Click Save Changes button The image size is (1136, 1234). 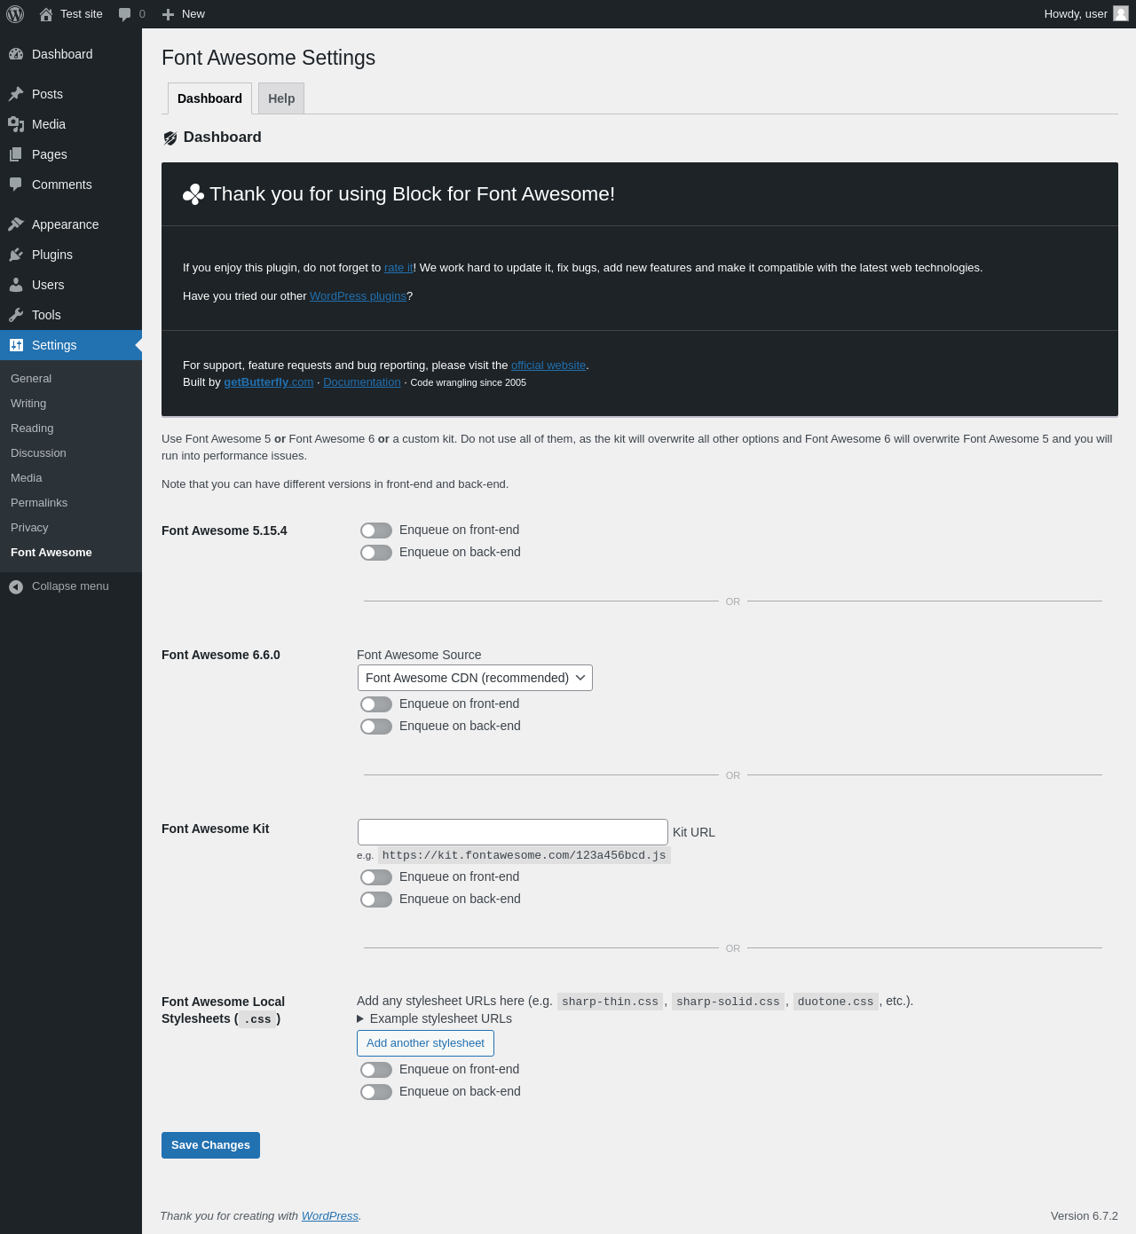210,1145
